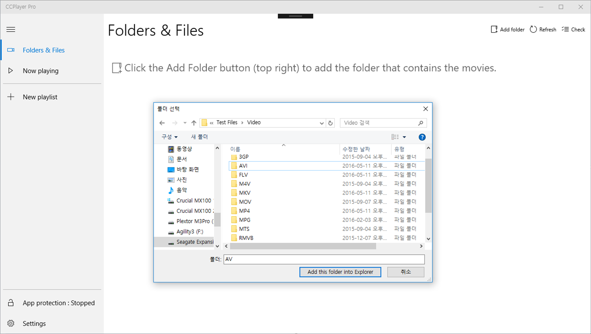
Task: Click the Settings gear icon
Action: tap(11, 324)
